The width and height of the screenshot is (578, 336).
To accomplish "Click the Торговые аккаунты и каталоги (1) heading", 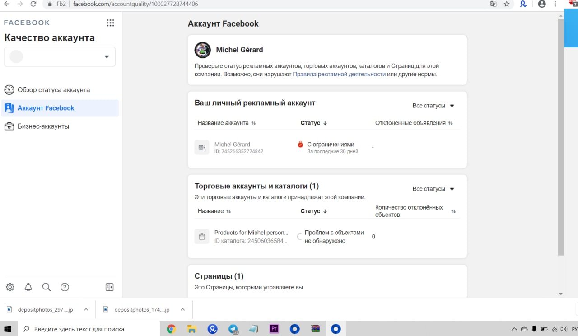I will [257, 186].
